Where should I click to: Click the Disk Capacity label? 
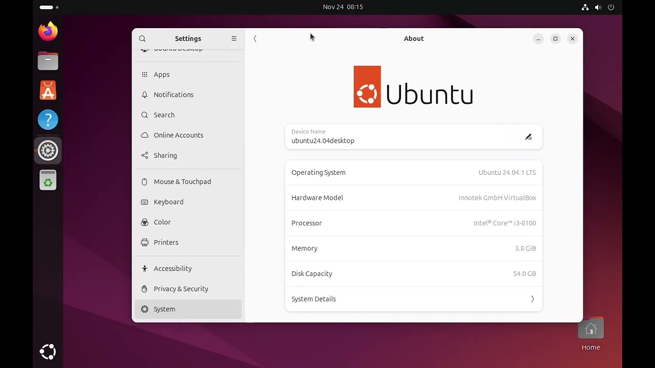click(312, 273)
